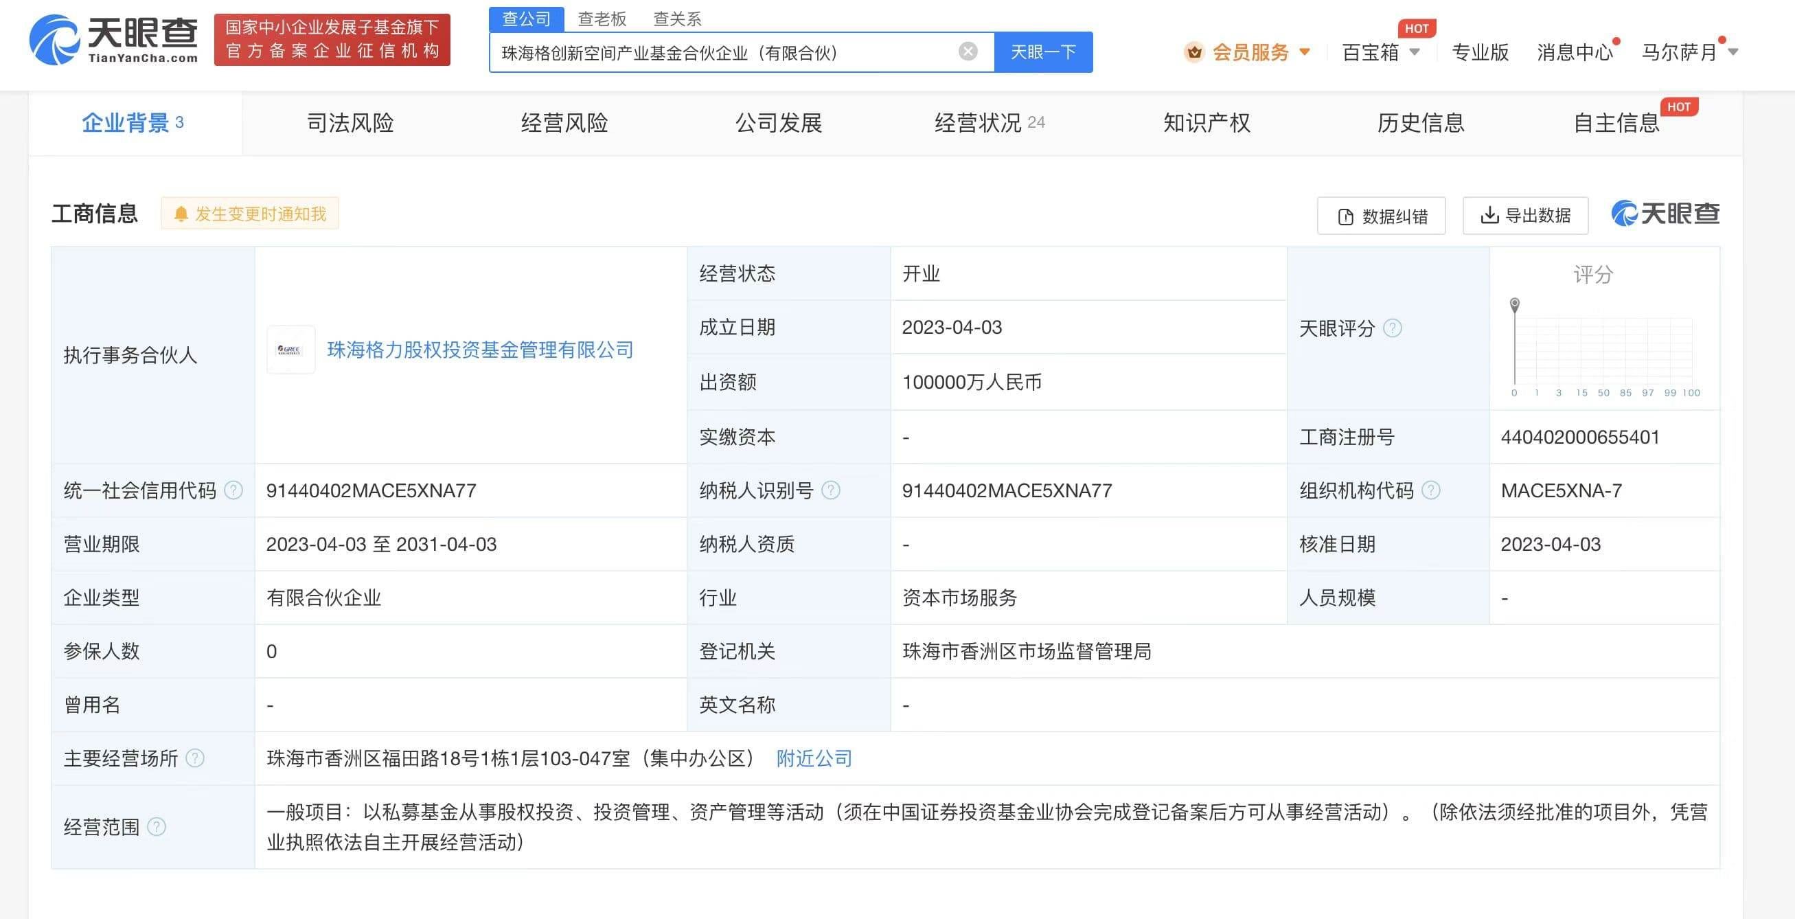Select the 知识产权 tab
The height and width of the screenshot is (919, 1795).
pos(1205,123)
